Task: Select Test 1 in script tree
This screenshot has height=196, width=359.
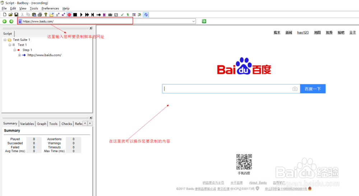Action: 22,45
